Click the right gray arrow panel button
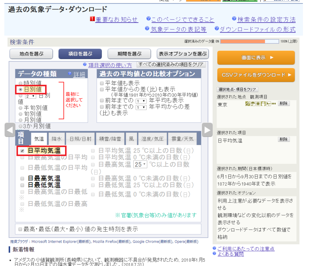The image size is (313, 266). pyautogui.click(x=207, y=130)
